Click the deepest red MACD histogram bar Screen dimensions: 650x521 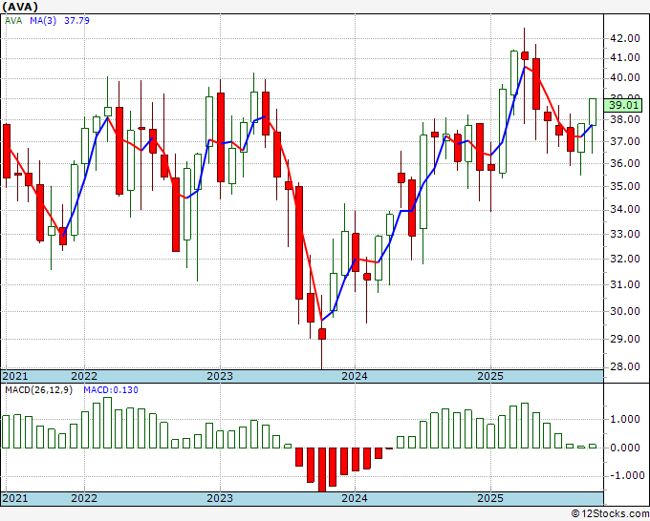(x=322, y=469)
